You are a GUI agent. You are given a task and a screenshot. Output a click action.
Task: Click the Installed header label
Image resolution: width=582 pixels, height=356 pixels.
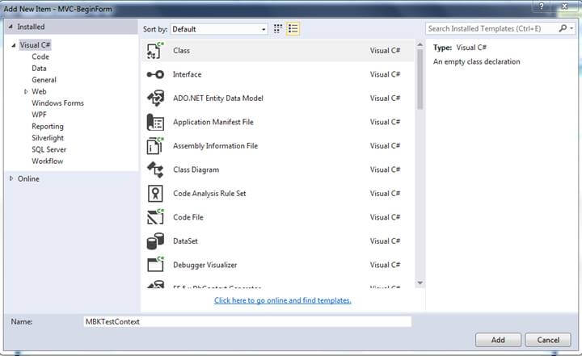[31, 27]
